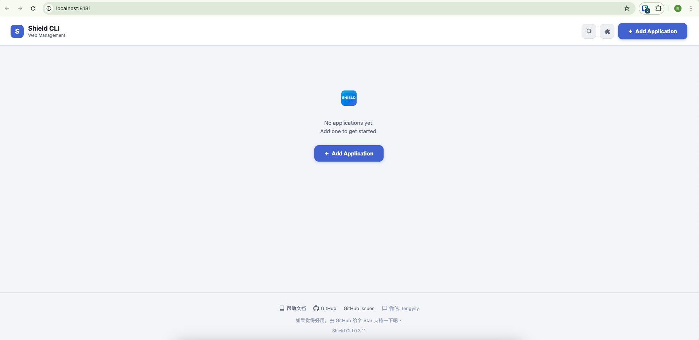Click the SHIELD app icon in empty state
Image resolution: width=699 pixels, height=340 pixels.
[x=349, y=98]
